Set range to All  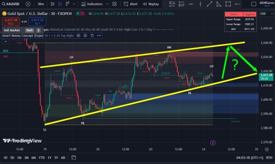(63, 158)
